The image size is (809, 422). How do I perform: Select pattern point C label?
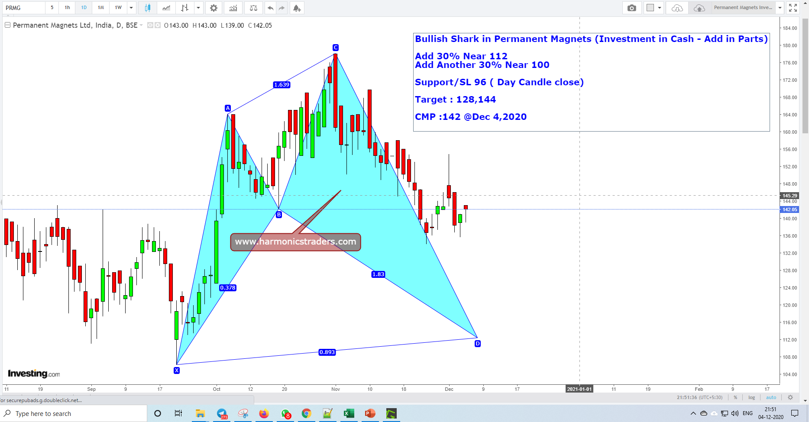point(336,48)
